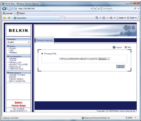141x121 pixels.
Task: Click the Factory Default link
Action: [16, 79]
